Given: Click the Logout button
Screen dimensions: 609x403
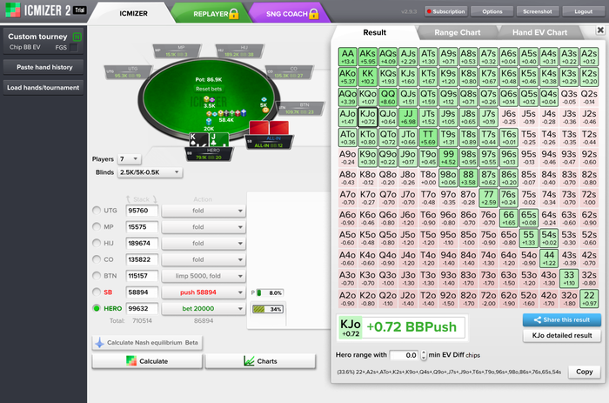Looking at the screenshot, I should [x=584, y=11].
